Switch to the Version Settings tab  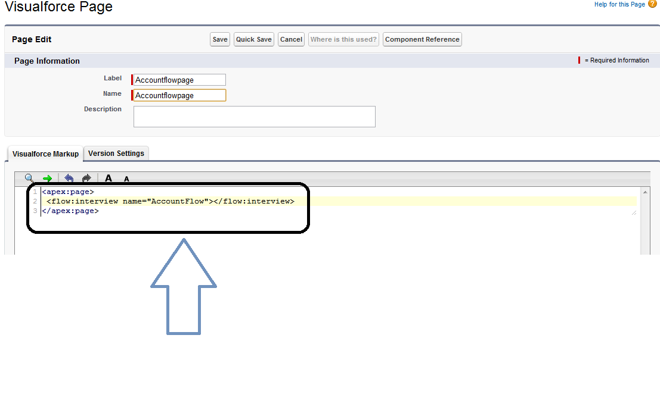(116, 153)
